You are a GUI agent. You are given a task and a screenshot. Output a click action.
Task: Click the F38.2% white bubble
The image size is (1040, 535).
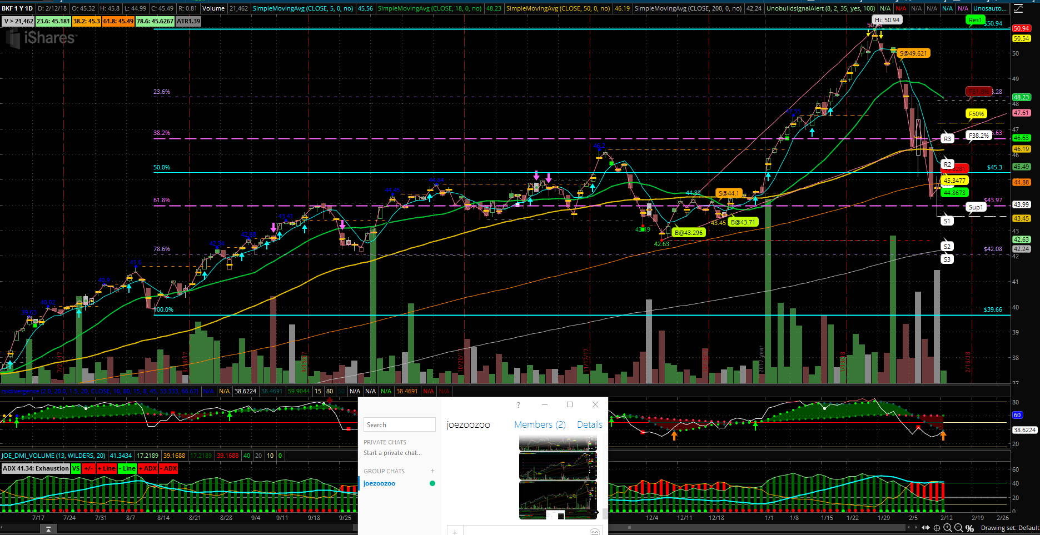tap(979, 135)
